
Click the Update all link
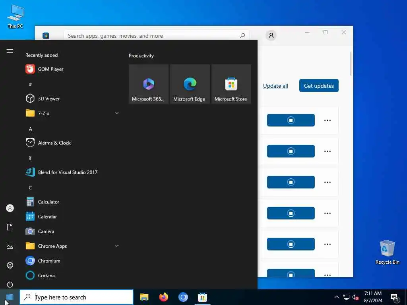(275, 86)
